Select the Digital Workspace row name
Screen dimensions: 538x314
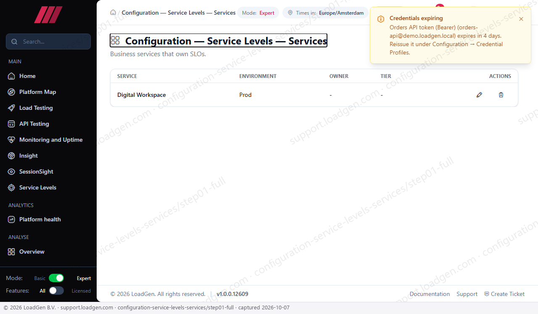click(141, 95)
